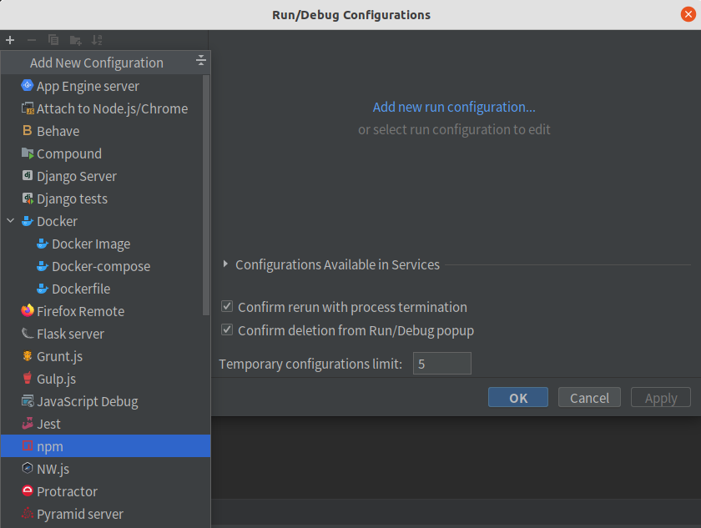This screenshot has width=701, height=528.
Task: Click the Cancel button
Action: point(589,397)
